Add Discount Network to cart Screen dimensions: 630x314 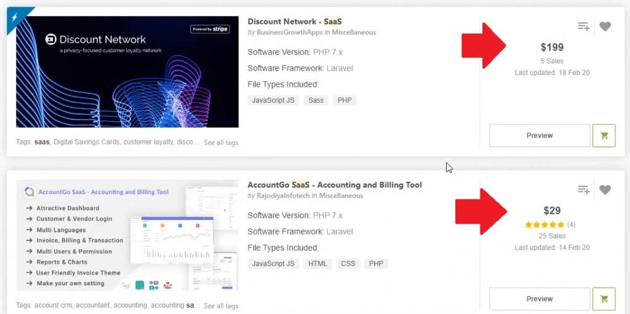pyautogui.click(x=604, y=135)
